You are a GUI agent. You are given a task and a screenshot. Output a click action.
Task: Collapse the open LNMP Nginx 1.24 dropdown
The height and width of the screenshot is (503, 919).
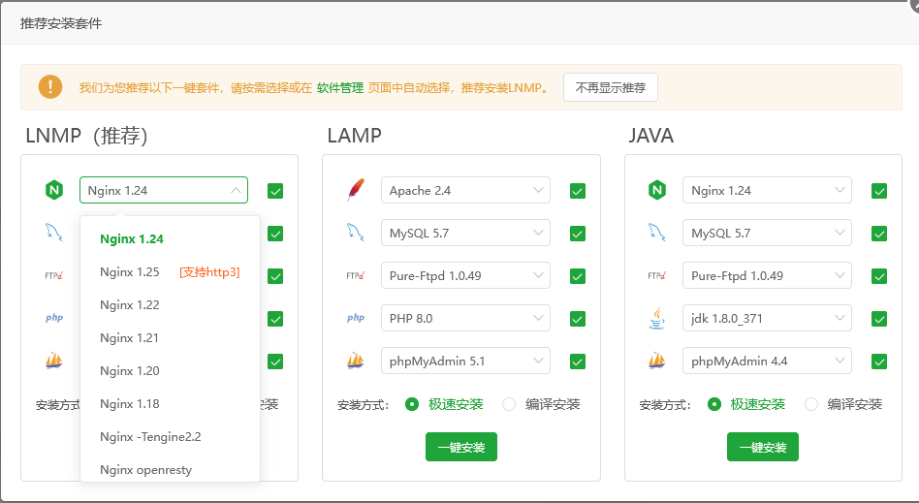(x=164, y=190)
